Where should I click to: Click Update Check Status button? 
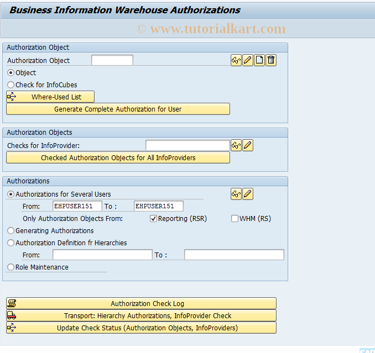pos(142,328)
